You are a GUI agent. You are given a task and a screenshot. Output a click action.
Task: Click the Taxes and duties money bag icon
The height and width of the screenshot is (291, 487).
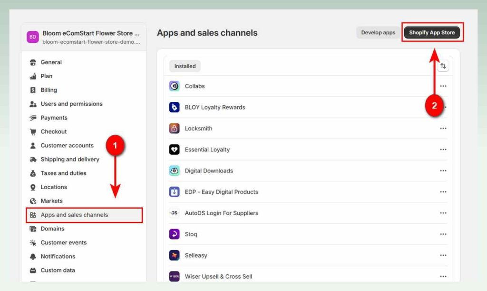tap(33, 173)
